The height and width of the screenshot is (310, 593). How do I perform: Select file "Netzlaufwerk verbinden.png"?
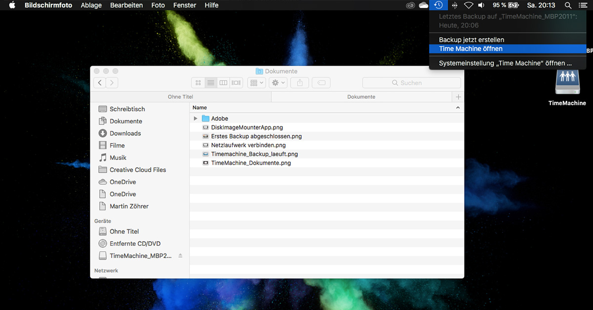[x=327, y=145]
